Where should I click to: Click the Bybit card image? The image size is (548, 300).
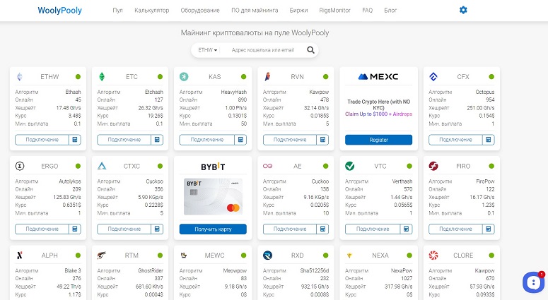pos(213,197)
